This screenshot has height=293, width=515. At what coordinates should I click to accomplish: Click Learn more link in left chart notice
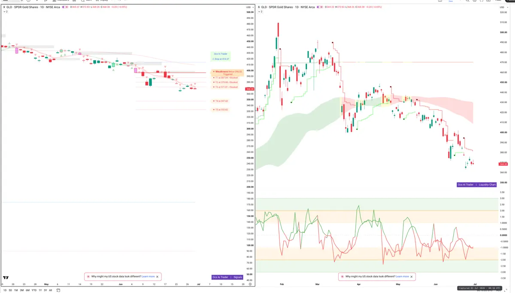[148, 277]
